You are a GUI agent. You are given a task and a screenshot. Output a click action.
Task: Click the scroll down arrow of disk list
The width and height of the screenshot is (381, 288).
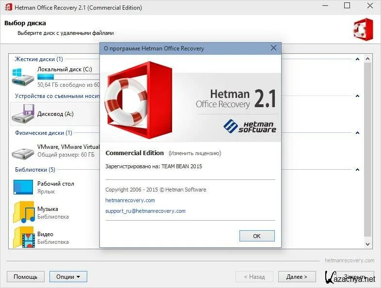(x=367, y=244)
